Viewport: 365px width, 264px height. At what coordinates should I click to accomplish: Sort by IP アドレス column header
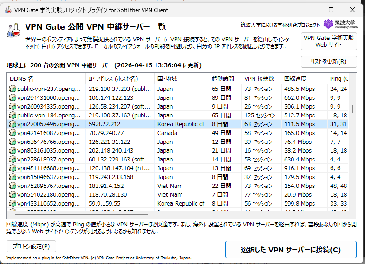[119, 78]
